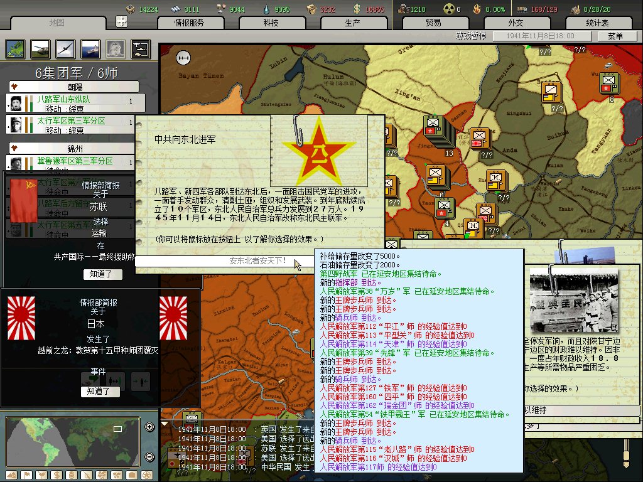
Task: Toggle the flag political map mode
Action: click(26, 475)
